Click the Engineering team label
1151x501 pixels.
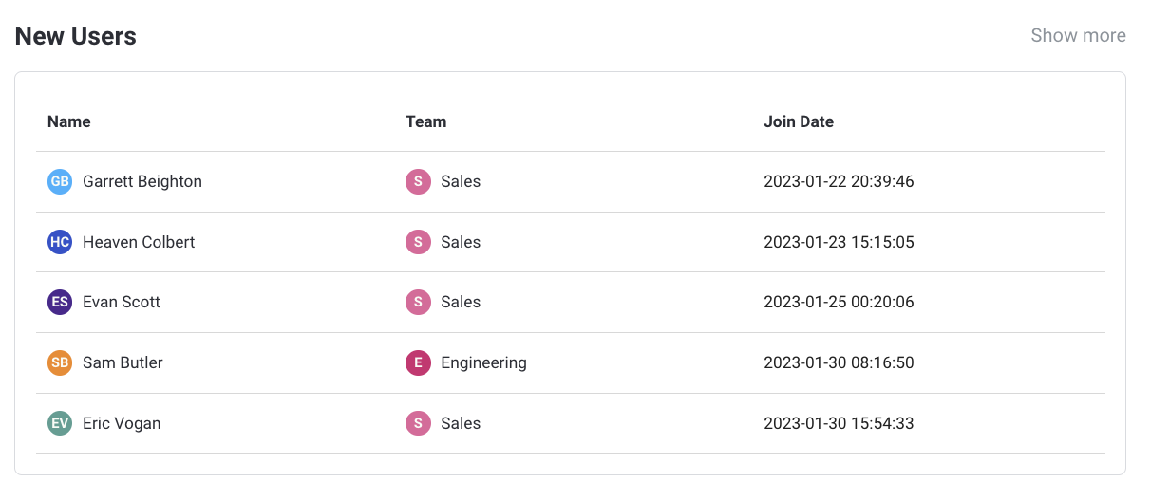[483, 362]
